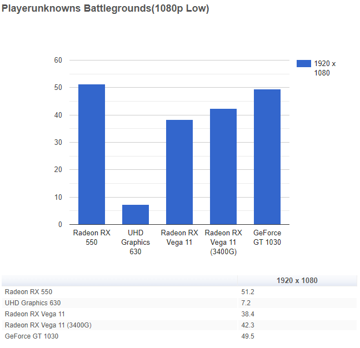
Task: Click the 20 y-axis tick label
Action: 58,169
